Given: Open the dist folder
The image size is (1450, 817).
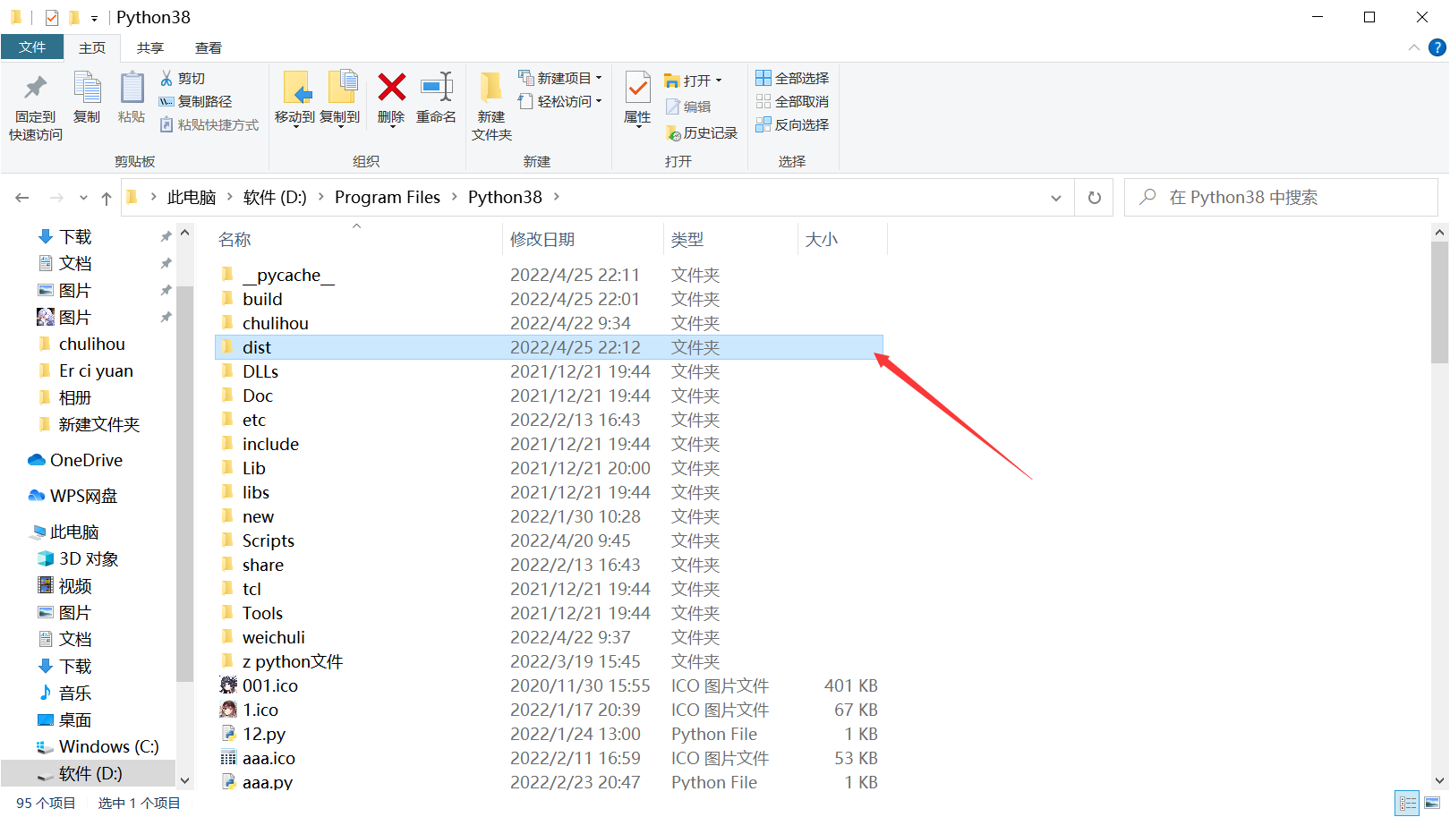Looking at the screenshot, I should click(x=258, y=347).
